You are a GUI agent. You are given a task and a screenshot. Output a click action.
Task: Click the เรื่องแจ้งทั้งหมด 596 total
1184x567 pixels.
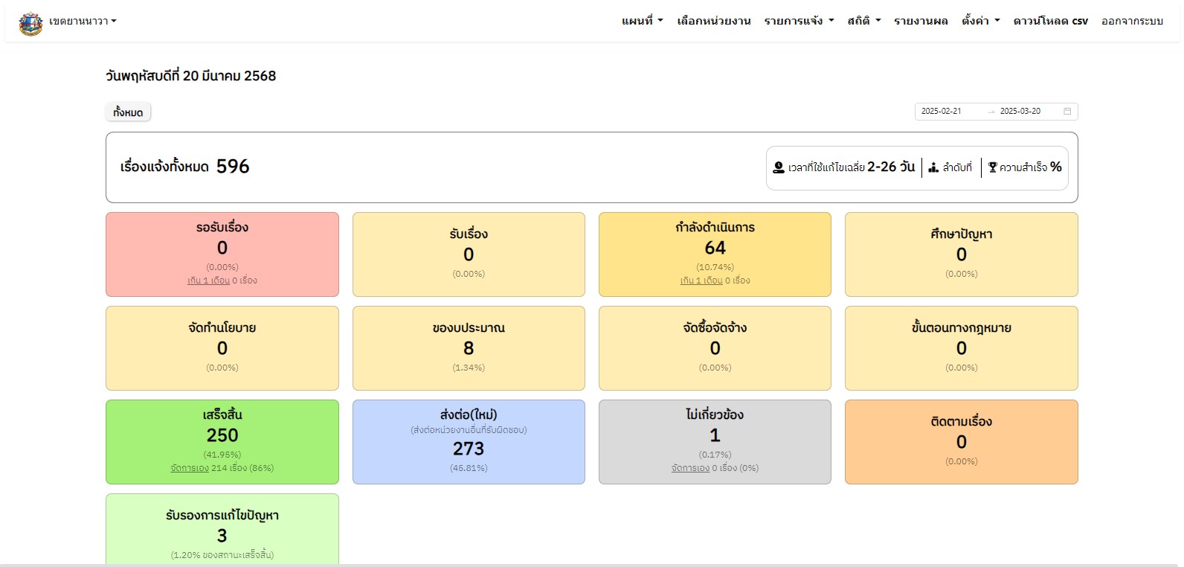pos(185,167)
